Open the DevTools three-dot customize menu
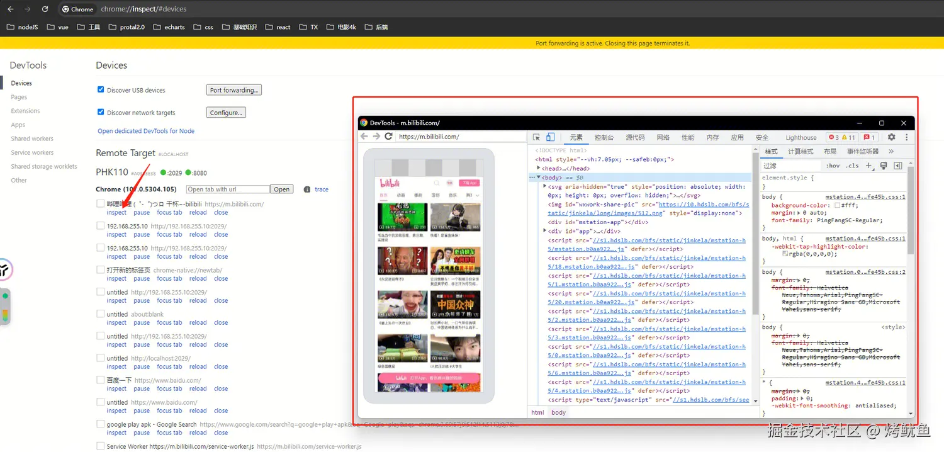944x452 pixels. tap(906, 137)
